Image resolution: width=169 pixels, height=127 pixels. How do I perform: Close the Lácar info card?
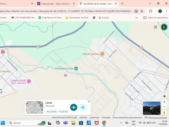coord(89,102)
